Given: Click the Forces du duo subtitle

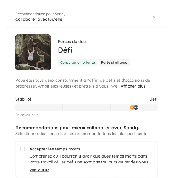Looking at the screenshot, I should tap(72, 42).
